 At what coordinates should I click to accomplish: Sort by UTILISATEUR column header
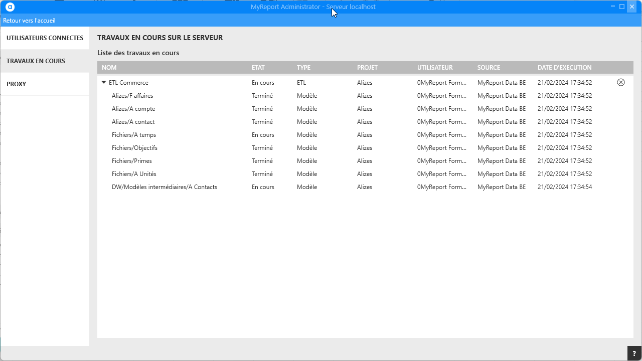(434, 68)
